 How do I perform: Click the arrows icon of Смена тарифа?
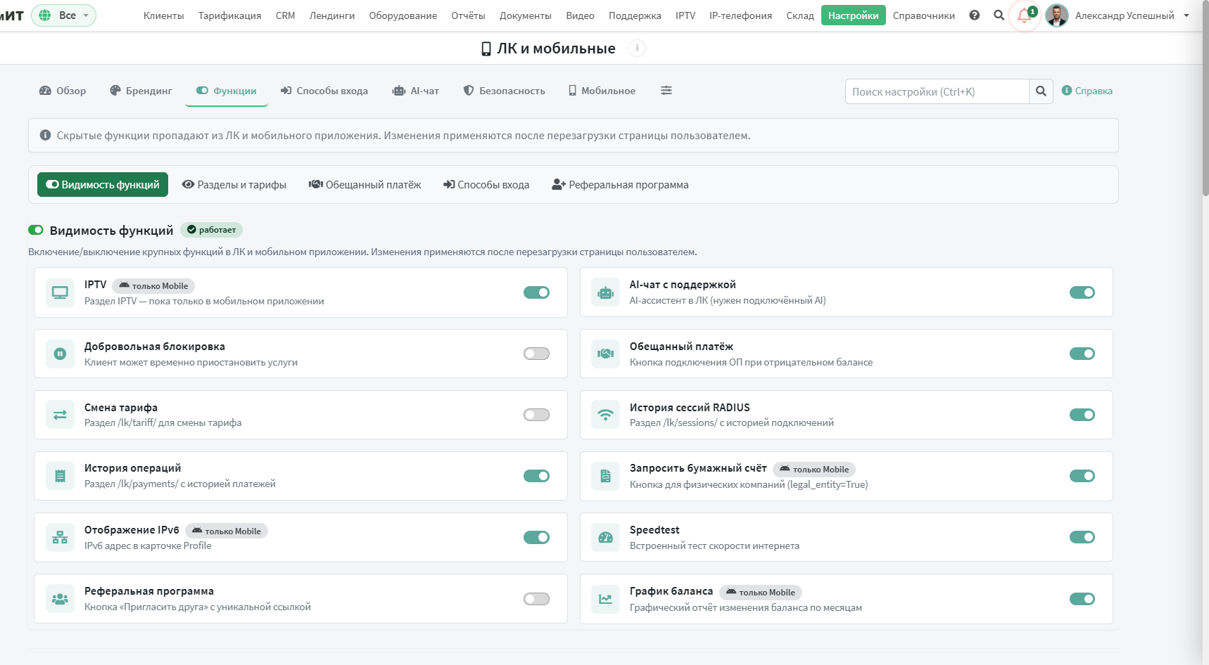[60, 415]
